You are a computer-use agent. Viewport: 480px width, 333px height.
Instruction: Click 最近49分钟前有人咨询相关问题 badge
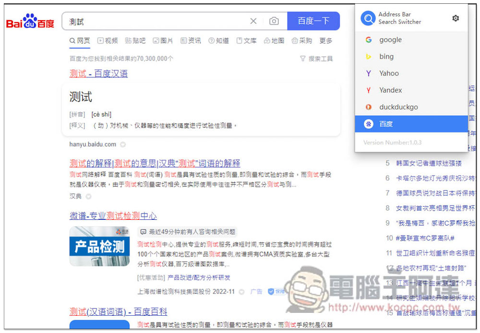pos(188,232)
